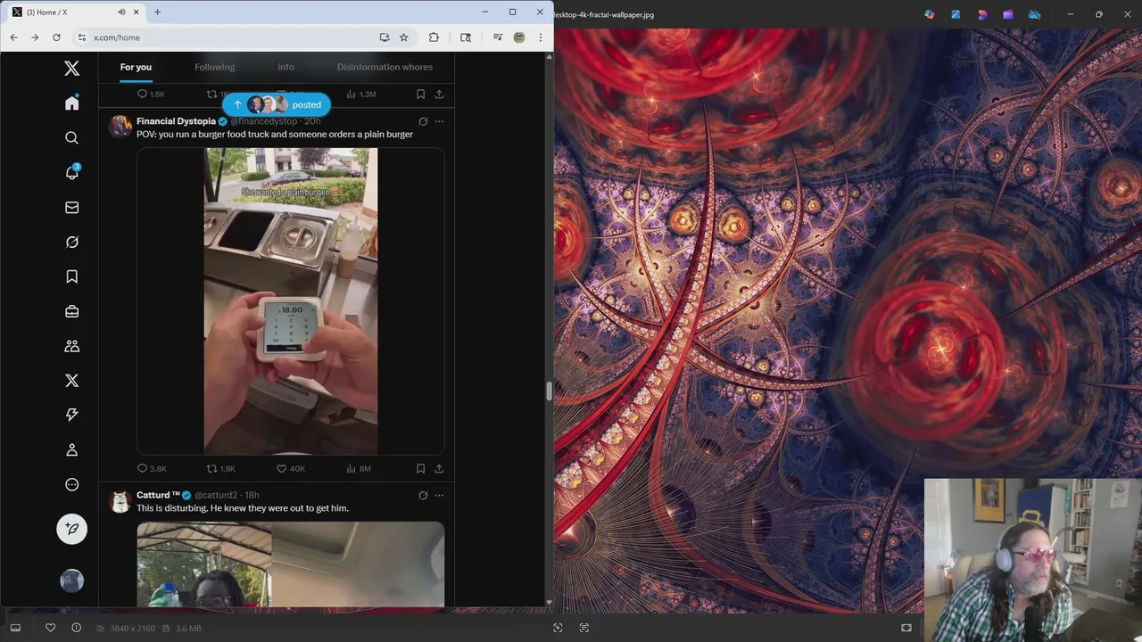The height and width of the screenshot is (642, 1142).
Task: Like the burger post showing 40K
Action: click(291, 468)
